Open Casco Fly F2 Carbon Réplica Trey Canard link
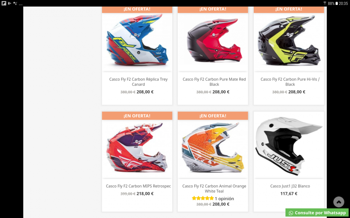The height and width of the screenshot is (218, 350). click(x=138, y=82)
